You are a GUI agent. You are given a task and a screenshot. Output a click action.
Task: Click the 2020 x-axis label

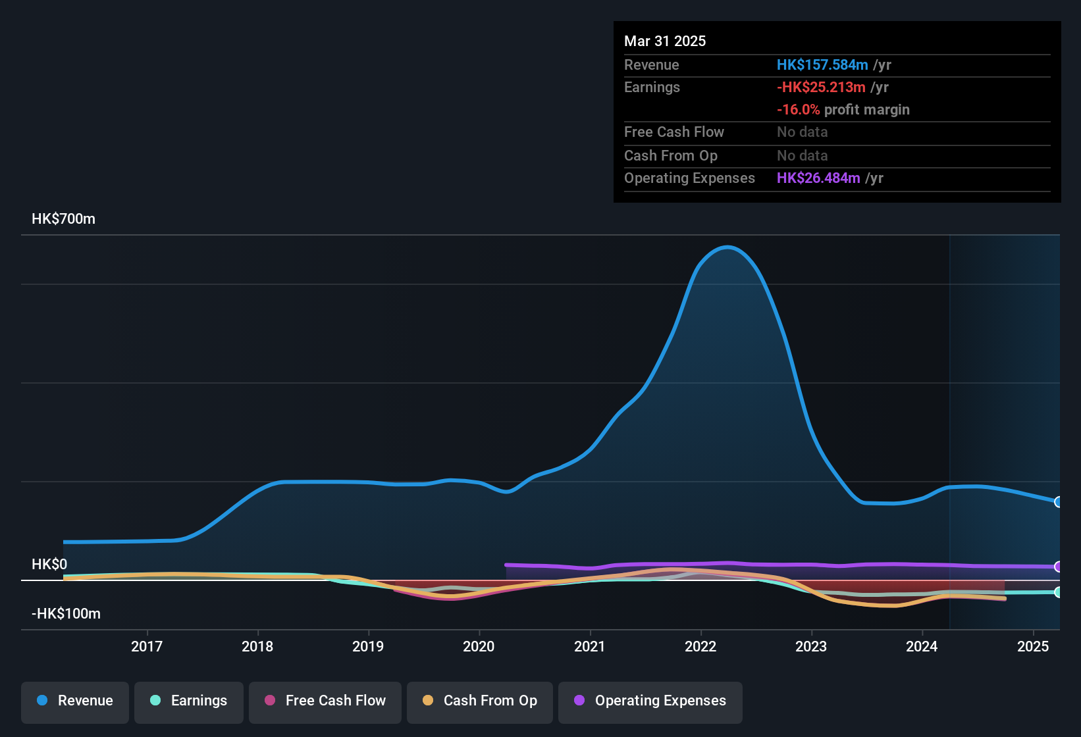[x=479, y=646]
